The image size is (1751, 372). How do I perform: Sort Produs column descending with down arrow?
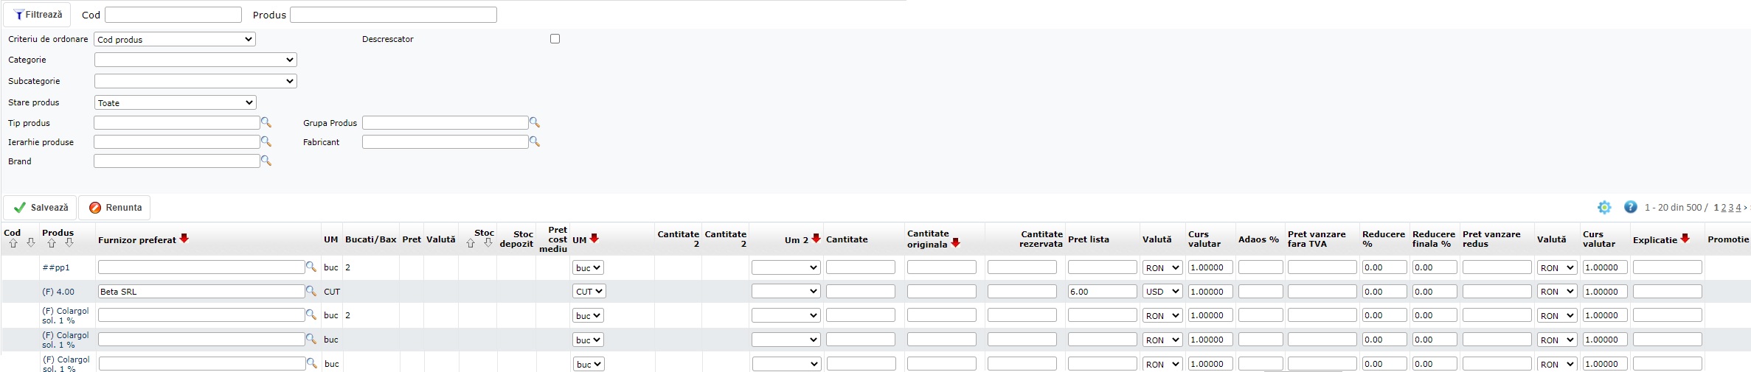click(x=69, y=243)
